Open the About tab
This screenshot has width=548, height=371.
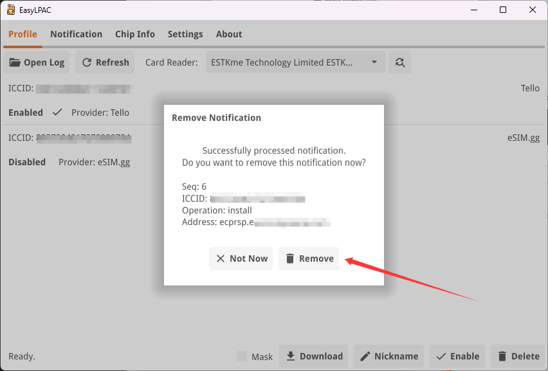[229, 34]
